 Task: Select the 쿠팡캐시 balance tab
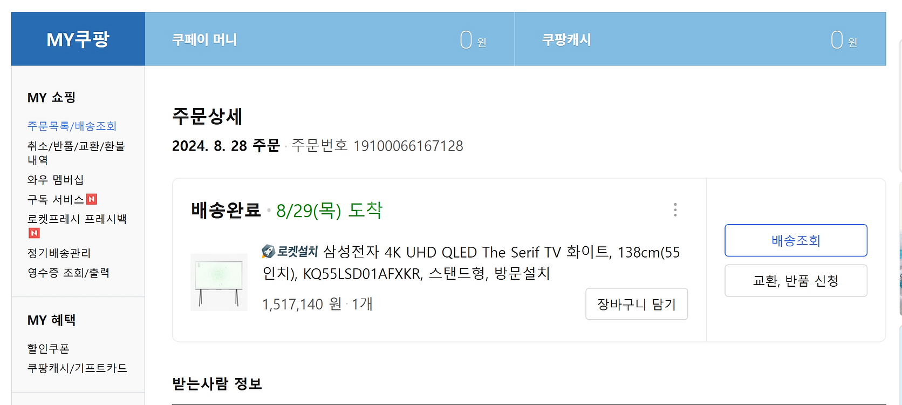click(700, 39)
